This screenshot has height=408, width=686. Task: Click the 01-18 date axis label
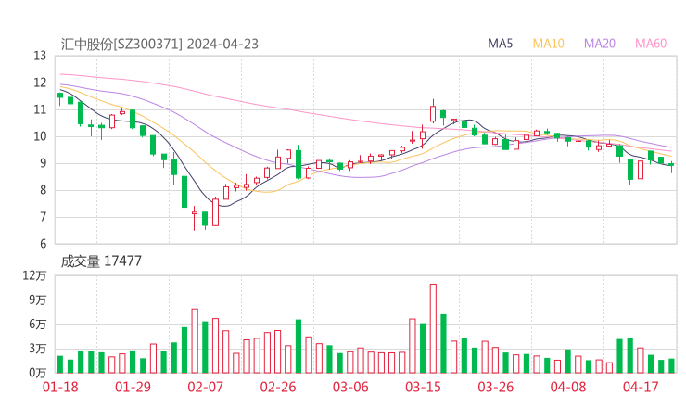(60, 387)
